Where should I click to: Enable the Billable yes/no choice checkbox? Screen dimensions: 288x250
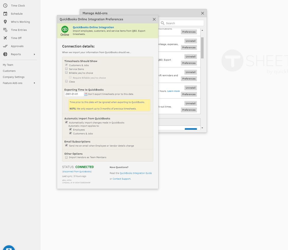tap(66, 72)
